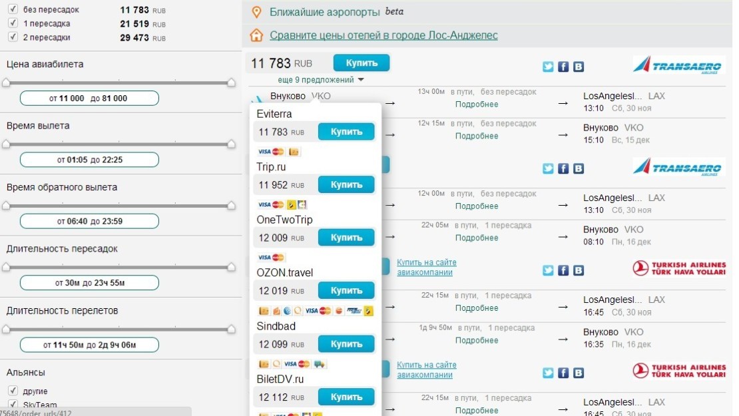Image resolution: width=739 pixels, height=416 pixels.
Task: Click Twitter share icon beside first Transaero offer
Action: (548, 67)
